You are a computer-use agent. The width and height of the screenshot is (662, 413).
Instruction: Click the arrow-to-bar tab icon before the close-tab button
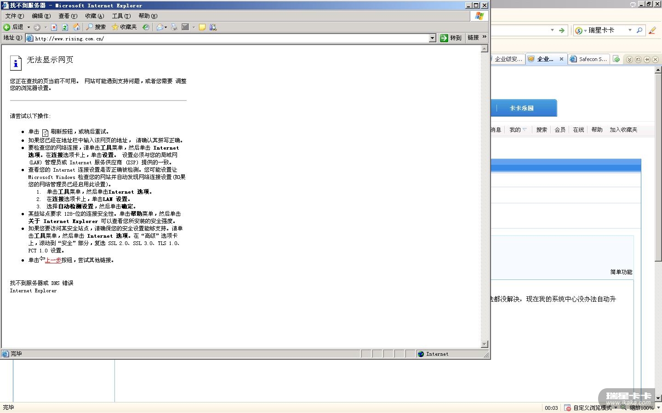(x=647, y=59)
